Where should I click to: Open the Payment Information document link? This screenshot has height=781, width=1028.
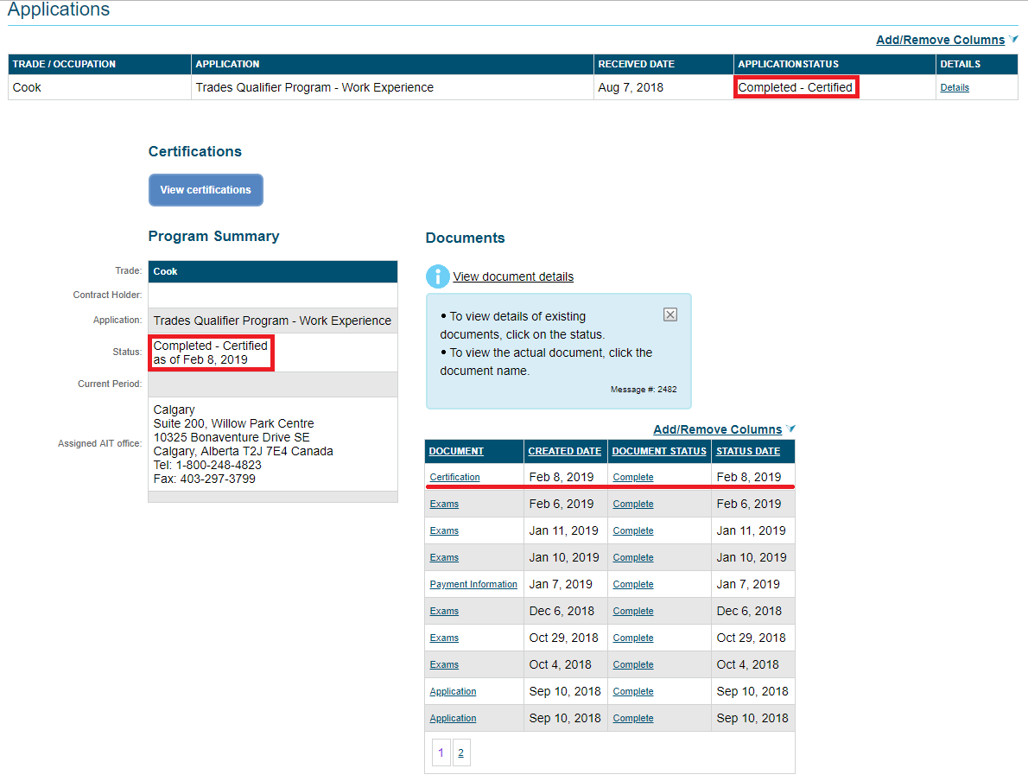coord(473,584)
